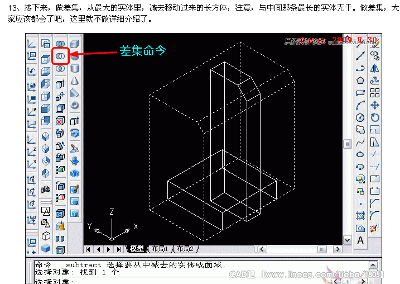Click the Explode tool icon
The height and width of the screenshot is (284, 400).
[x=375, y=228]
